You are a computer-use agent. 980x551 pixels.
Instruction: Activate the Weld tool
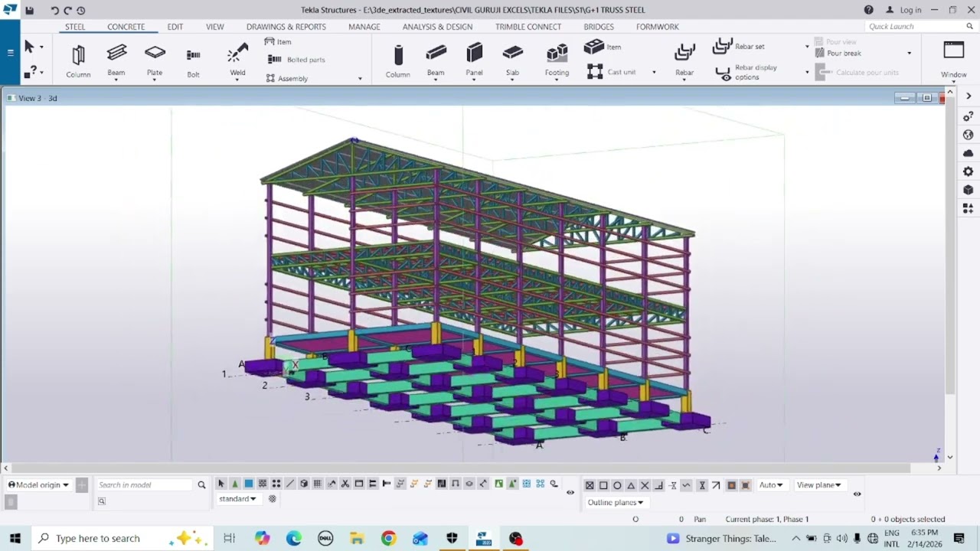237,60
